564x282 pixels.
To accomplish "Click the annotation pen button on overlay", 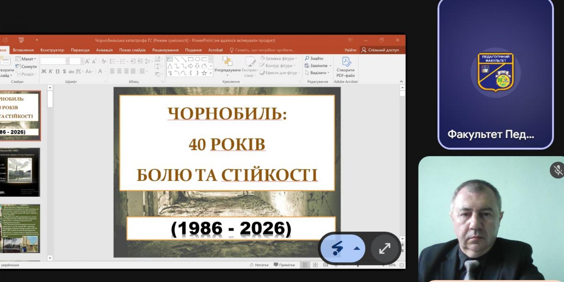I will tap(337, 248).
